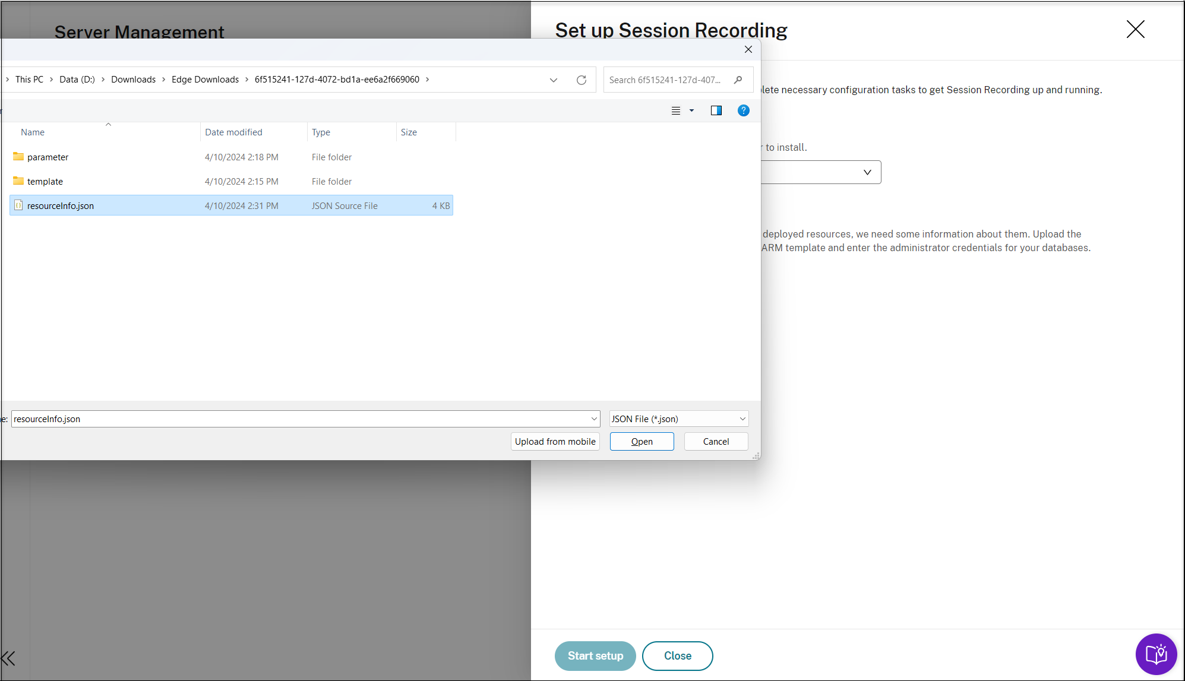Open the file dialog help icon
This screenshot has width=1185, height=681.
coord(743,110)
